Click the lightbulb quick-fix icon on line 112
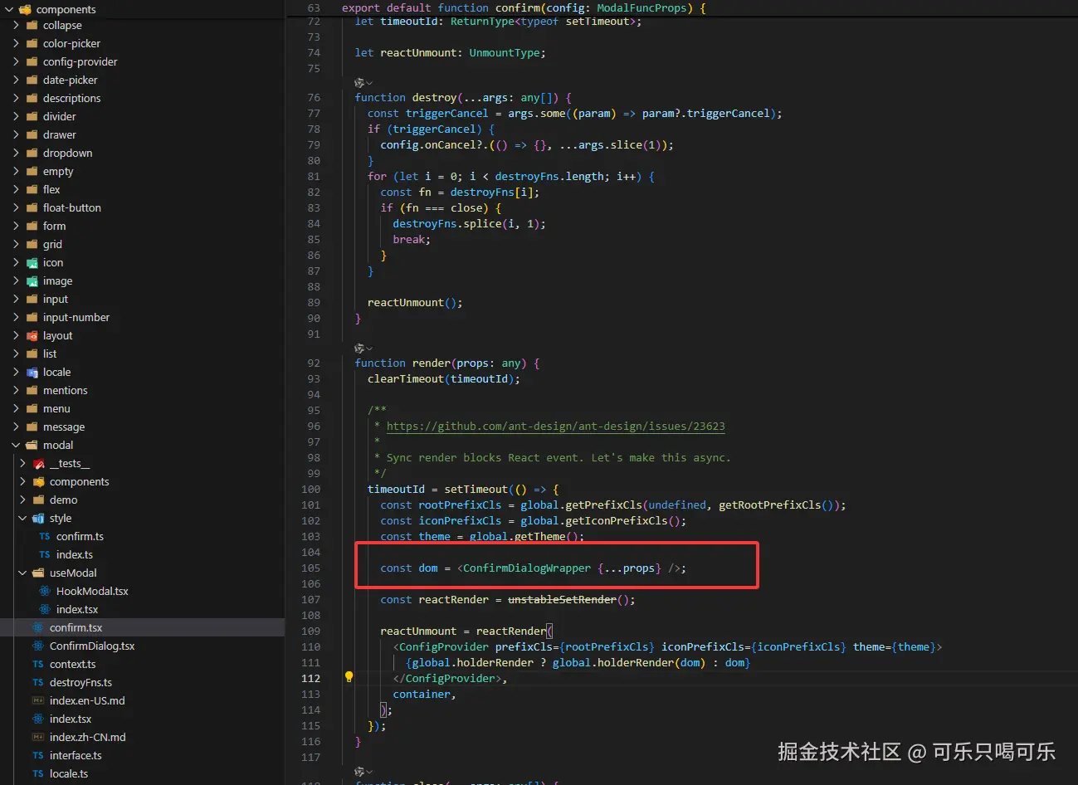This screenshot has width=1078, height=785. tap(349, 677)
